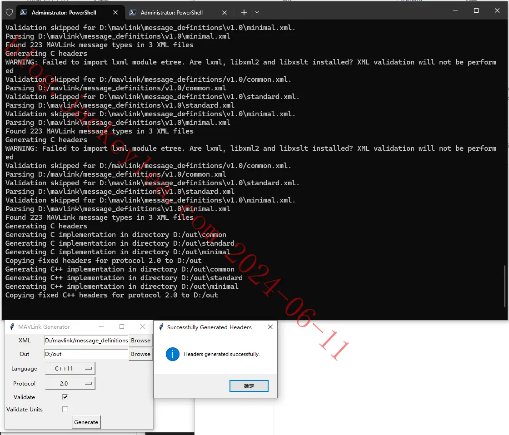
Task: Click the Out path input field
Action: click(x=86, y=354)
